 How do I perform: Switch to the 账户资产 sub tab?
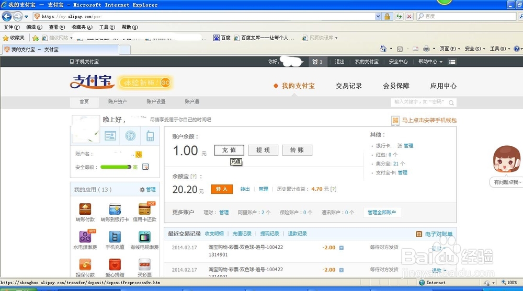pyautogui.click(x=117, y=102)
